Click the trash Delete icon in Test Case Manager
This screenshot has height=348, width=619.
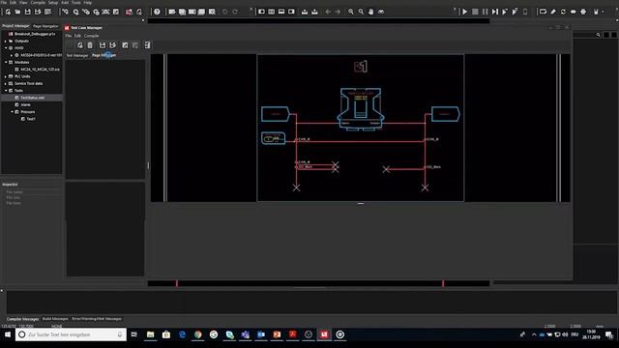tap(90, 45)
